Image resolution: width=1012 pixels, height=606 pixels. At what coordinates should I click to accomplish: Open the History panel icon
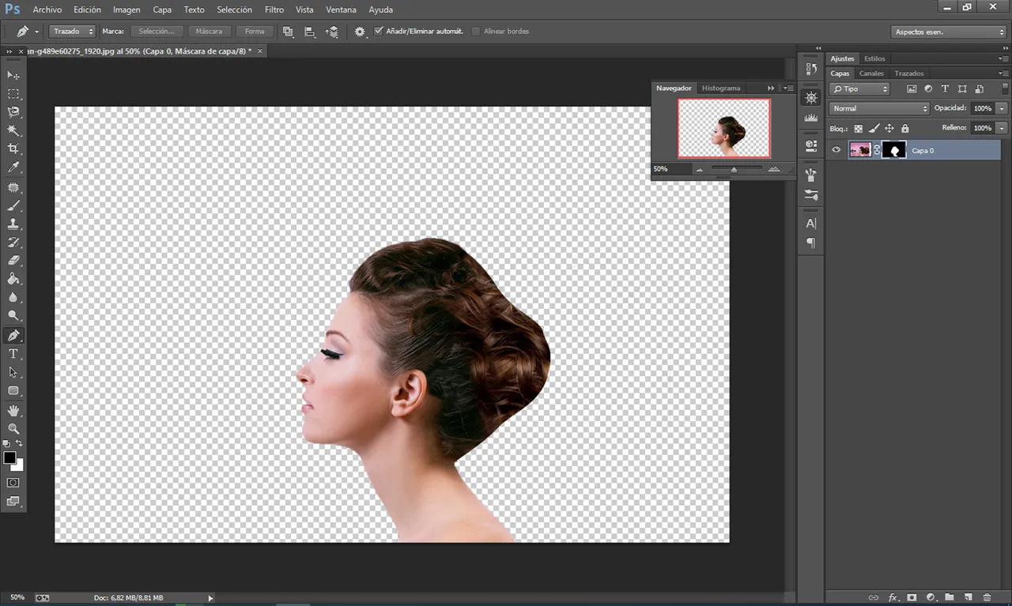[810, 70]
